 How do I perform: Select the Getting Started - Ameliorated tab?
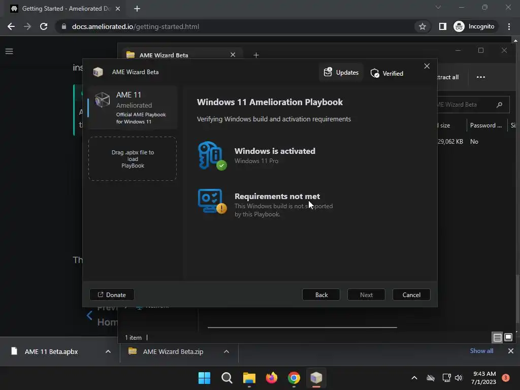[x=66, y=9]
